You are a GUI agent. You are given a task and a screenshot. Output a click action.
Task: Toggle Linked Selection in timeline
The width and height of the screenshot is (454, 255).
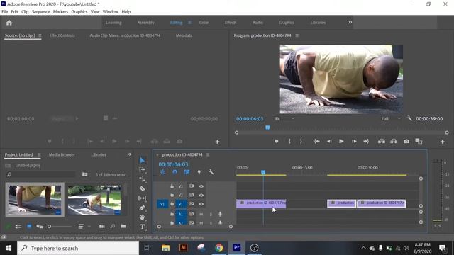tap(187, 172)
